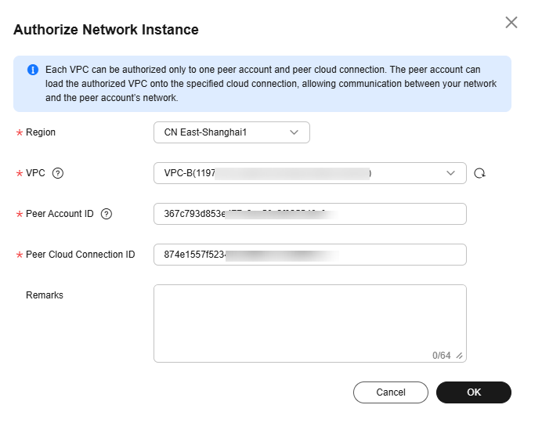
Task: Click the Region dropdown chevron arrow
Action: 294,132
